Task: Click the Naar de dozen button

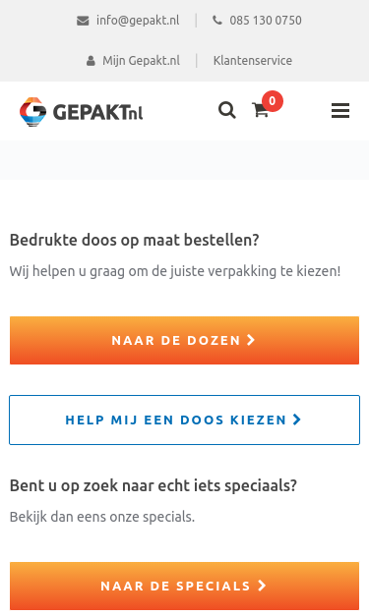Action: click(x=185, y=340)
